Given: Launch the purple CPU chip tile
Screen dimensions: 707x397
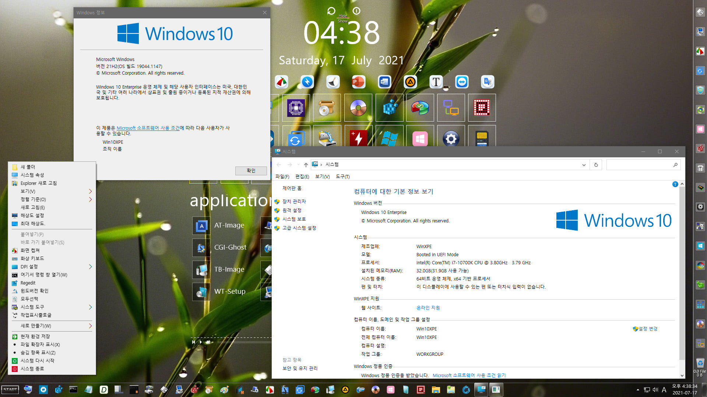Looking at the screenshot, I should click(x=296, y=108).
